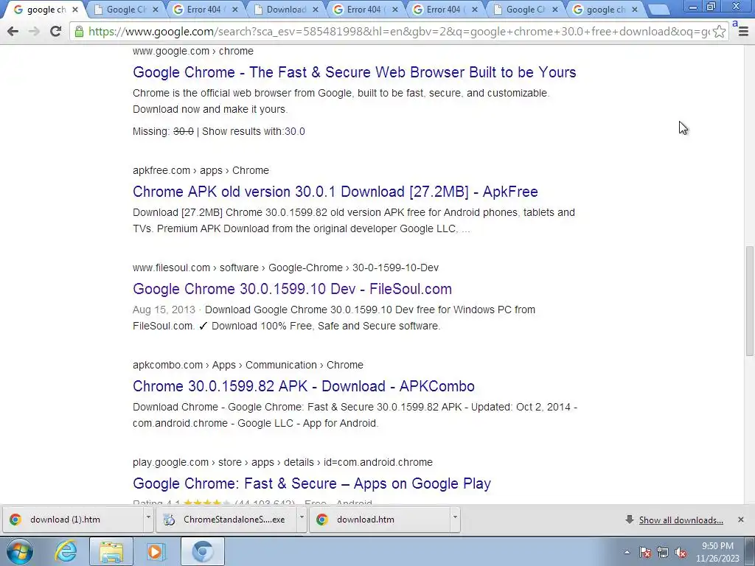Viewport: 755px width, 566px height.
Task: Click the vertical page scrollbar thumb
Action: pos(749,301)
